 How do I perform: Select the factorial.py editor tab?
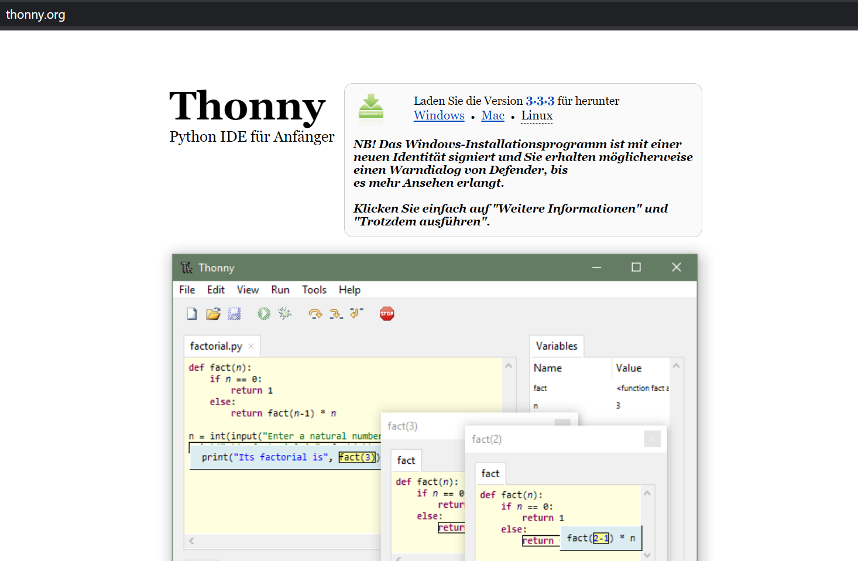pos(215,346)
